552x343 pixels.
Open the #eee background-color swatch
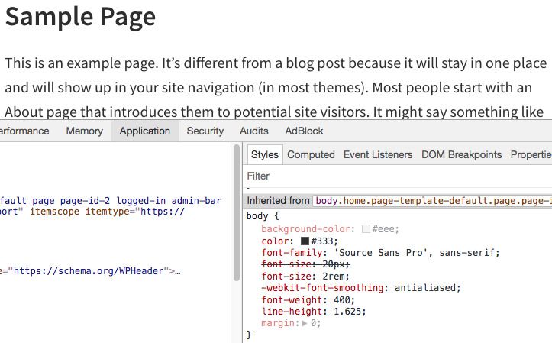click(x=366, y=229)
